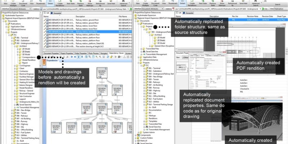Select the topmost node in the dependency diagram
288x144 pixels.
[x=102, y=73]
